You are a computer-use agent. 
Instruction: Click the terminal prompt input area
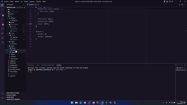point(31,71)
